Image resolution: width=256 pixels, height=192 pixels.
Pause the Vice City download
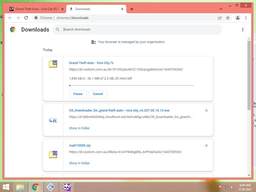tap(78, 94)
